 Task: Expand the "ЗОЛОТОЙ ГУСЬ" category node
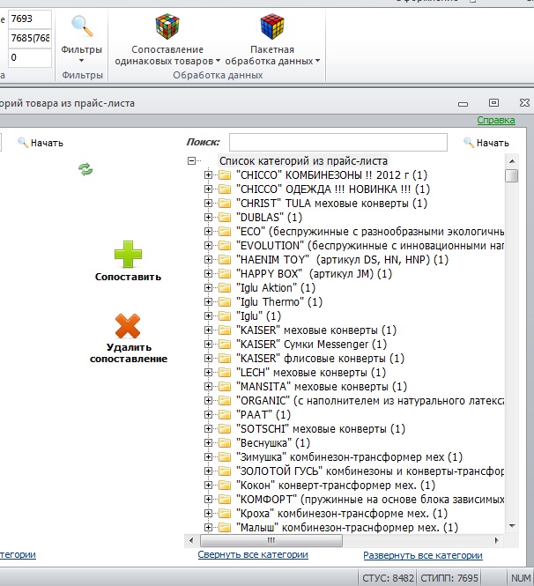208,471
